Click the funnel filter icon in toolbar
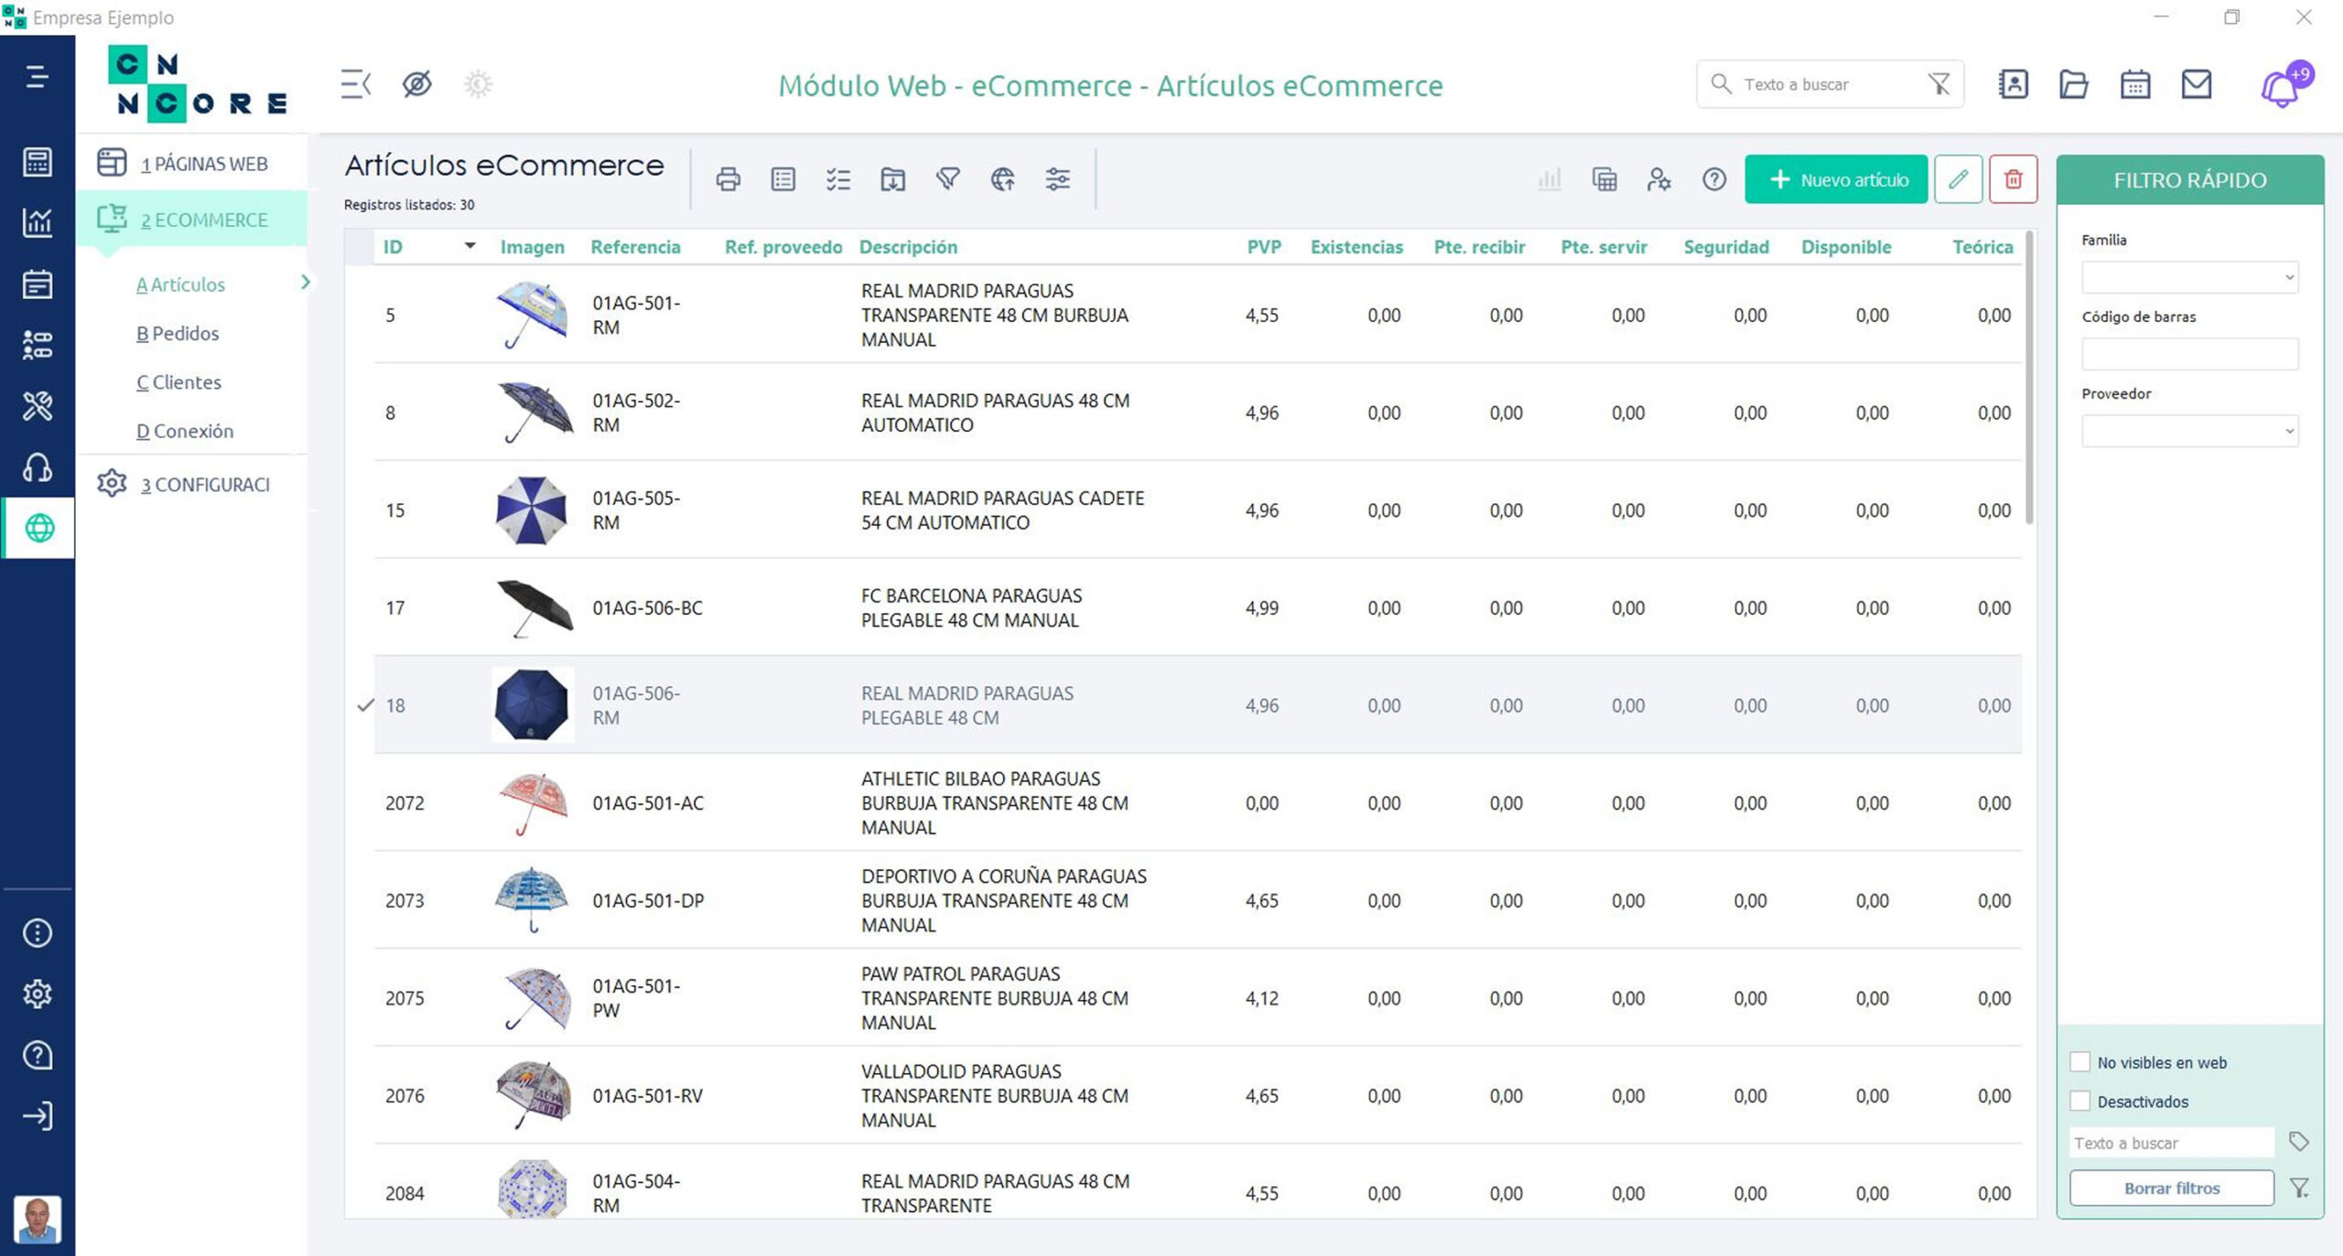2343x1256 pixels. tap(948, 179)
